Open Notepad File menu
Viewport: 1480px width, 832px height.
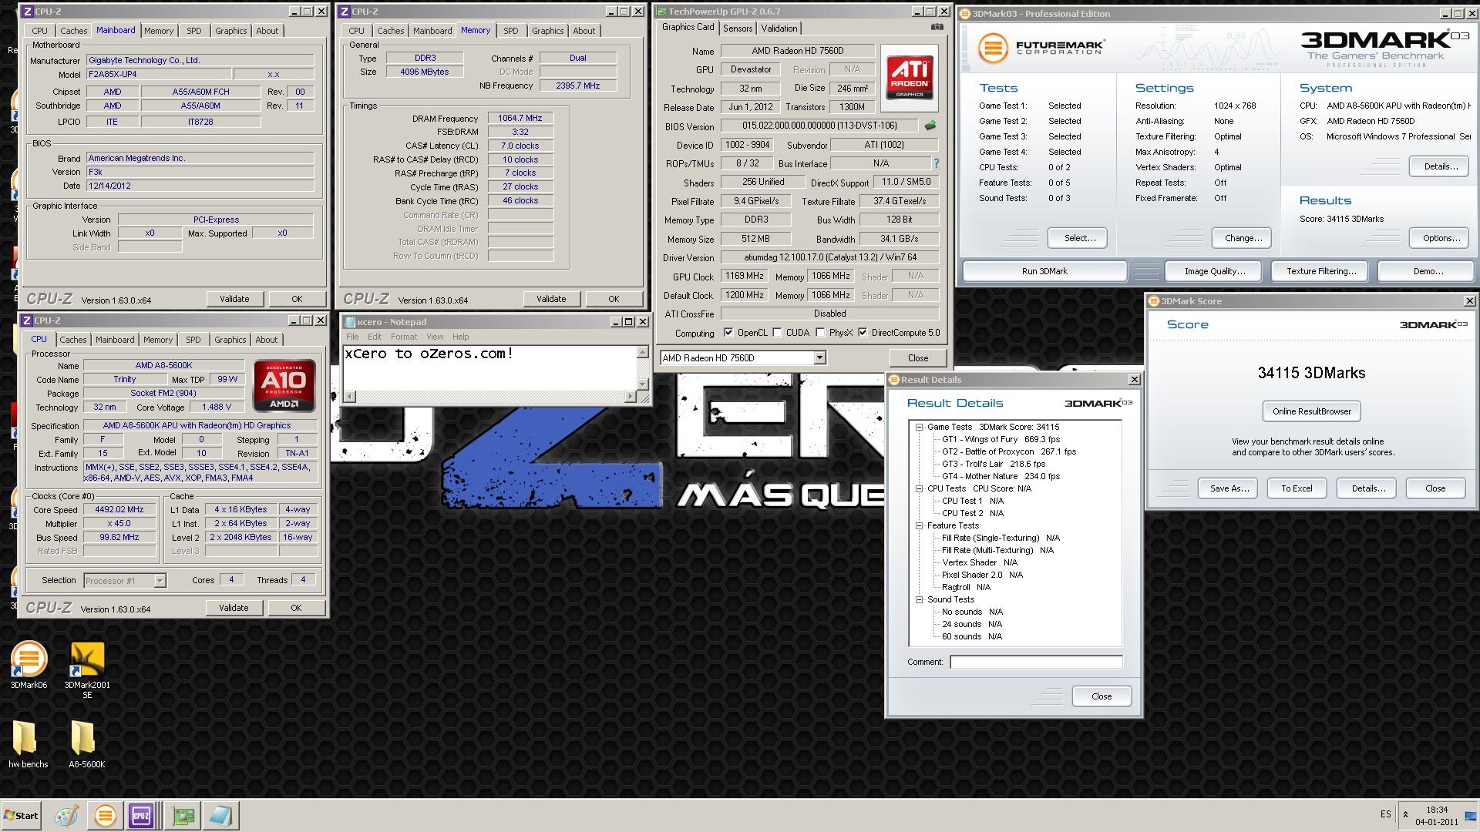coord(352,337)
